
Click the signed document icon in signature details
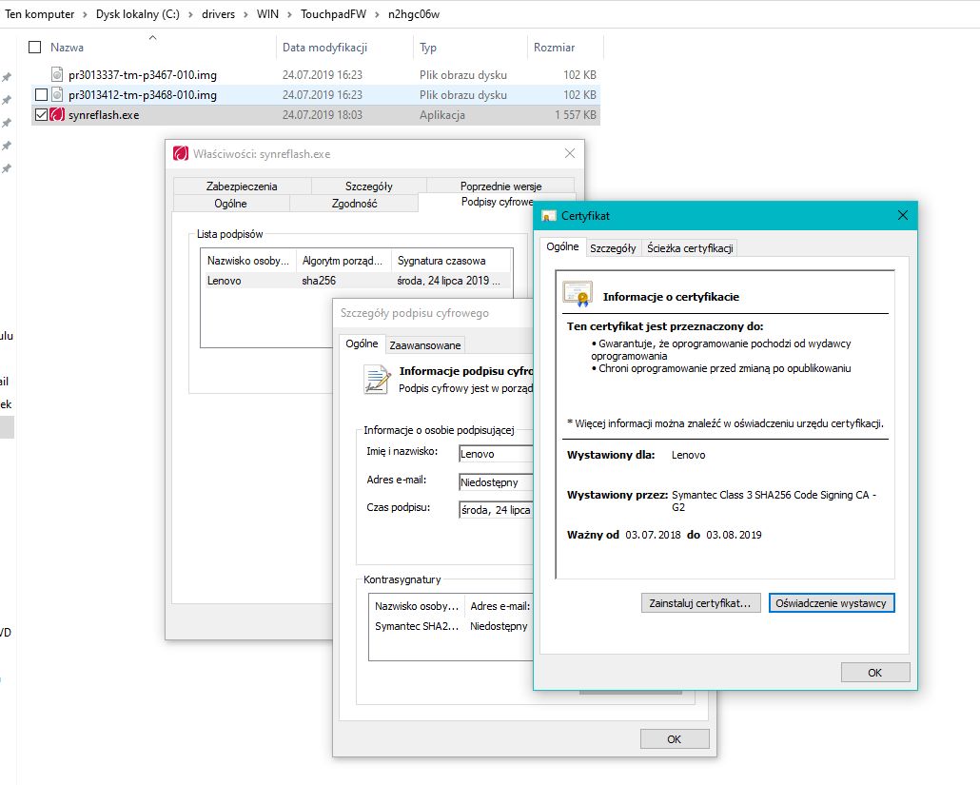tap(377, 380)
